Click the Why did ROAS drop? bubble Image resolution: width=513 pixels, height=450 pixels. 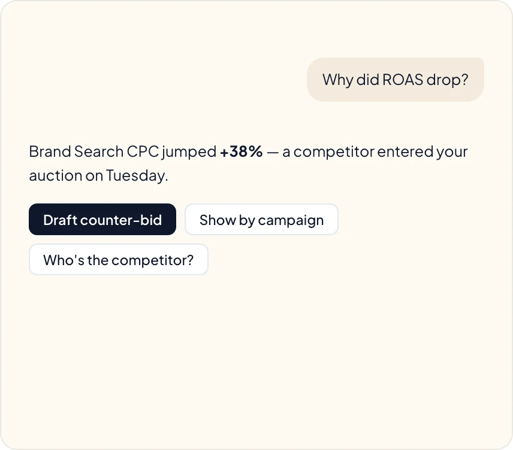pos(395,80)
